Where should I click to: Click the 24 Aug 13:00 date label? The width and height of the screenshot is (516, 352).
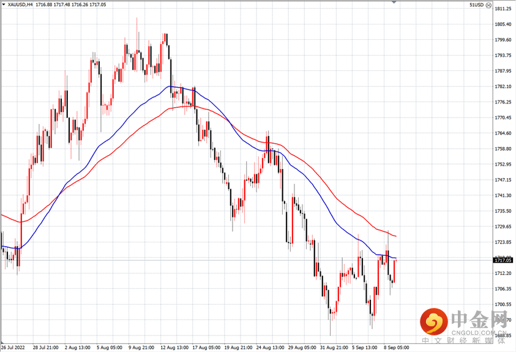(x=270, y=347)
